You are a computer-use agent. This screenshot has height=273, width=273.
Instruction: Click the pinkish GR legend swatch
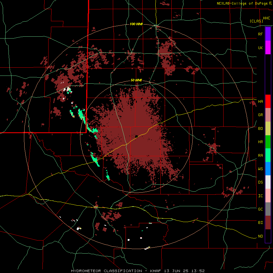click(x=268, y=115)
